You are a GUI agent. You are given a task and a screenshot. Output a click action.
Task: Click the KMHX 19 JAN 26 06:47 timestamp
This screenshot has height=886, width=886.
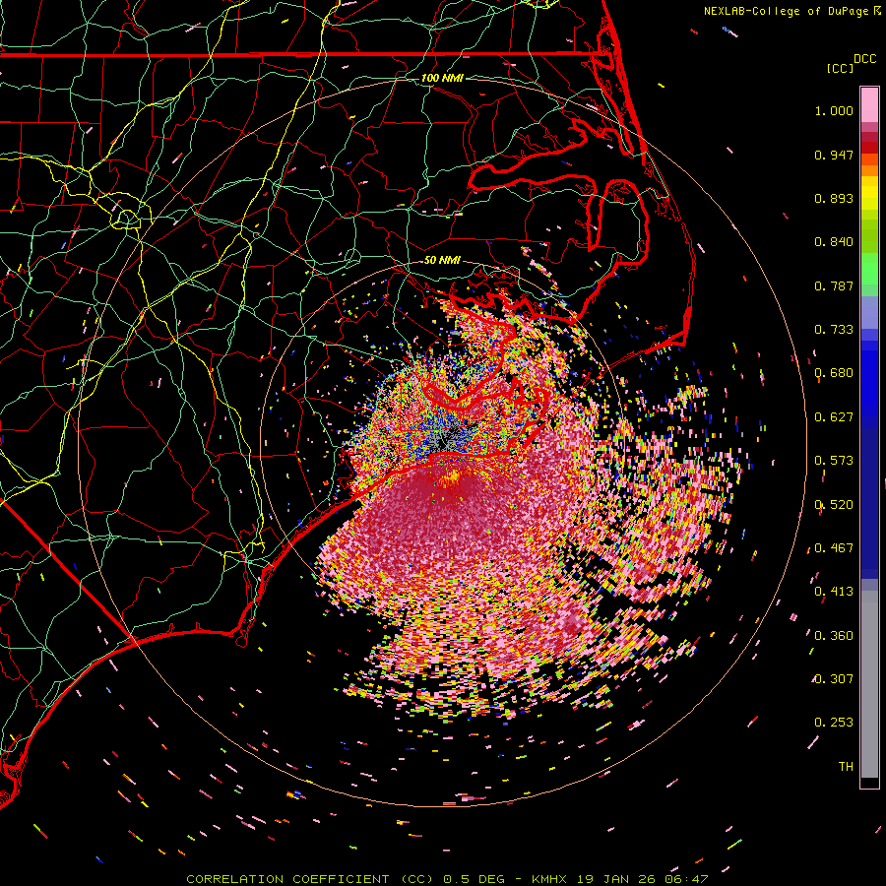coord(620,879)
